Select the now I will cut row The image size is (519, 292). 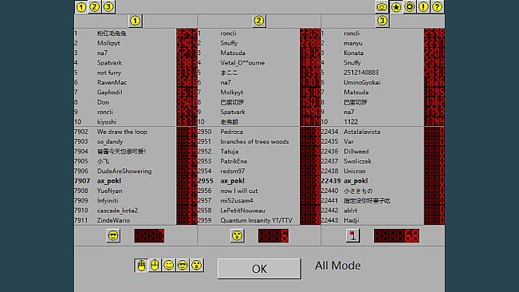click(259, 191)
